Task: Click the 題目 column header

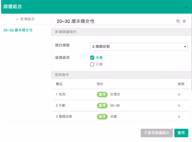Action: [59, 84]
